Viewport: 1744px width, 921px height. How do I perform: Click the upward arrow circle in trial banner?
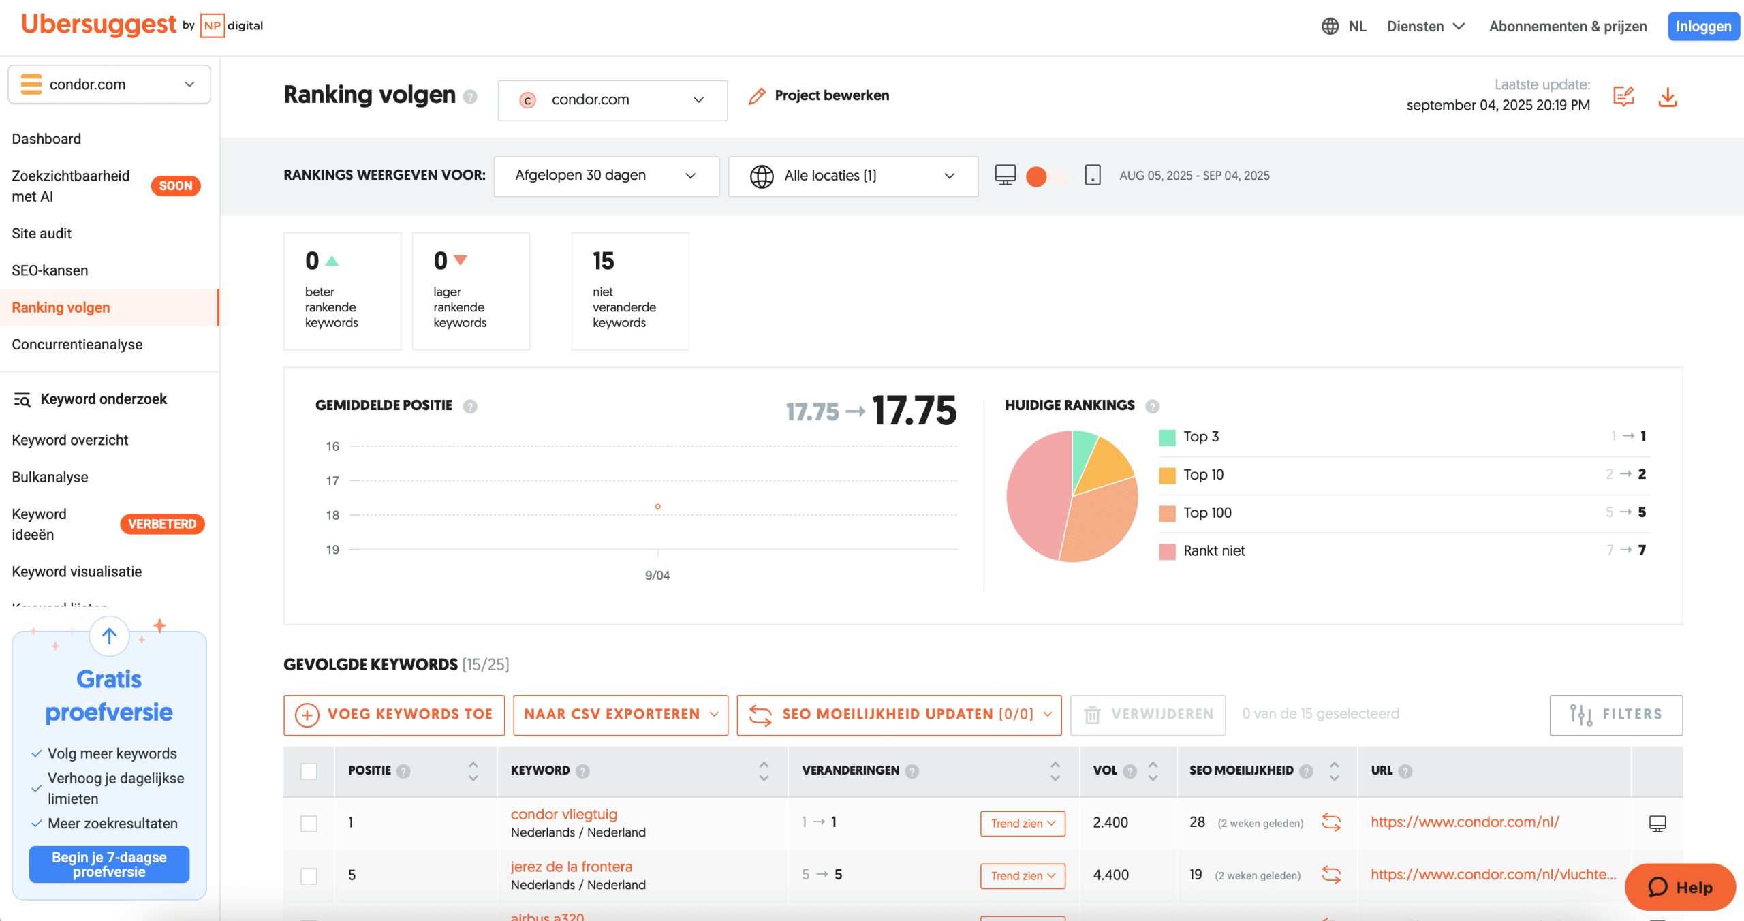point(109,636)
